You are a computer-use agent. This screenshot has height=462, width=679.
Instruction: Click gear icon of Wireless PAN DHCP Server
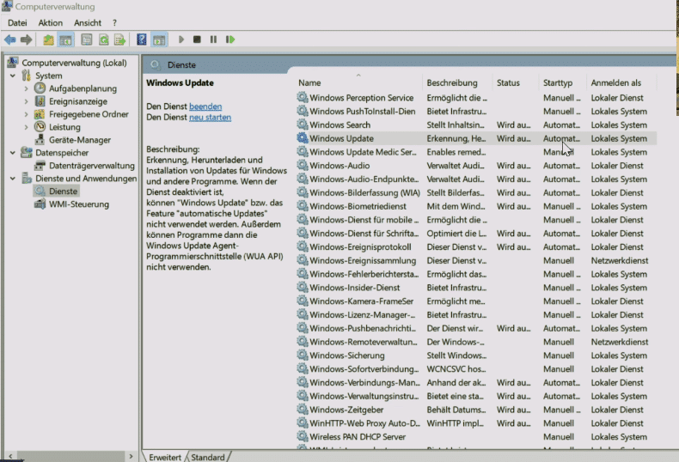(303, 436)
